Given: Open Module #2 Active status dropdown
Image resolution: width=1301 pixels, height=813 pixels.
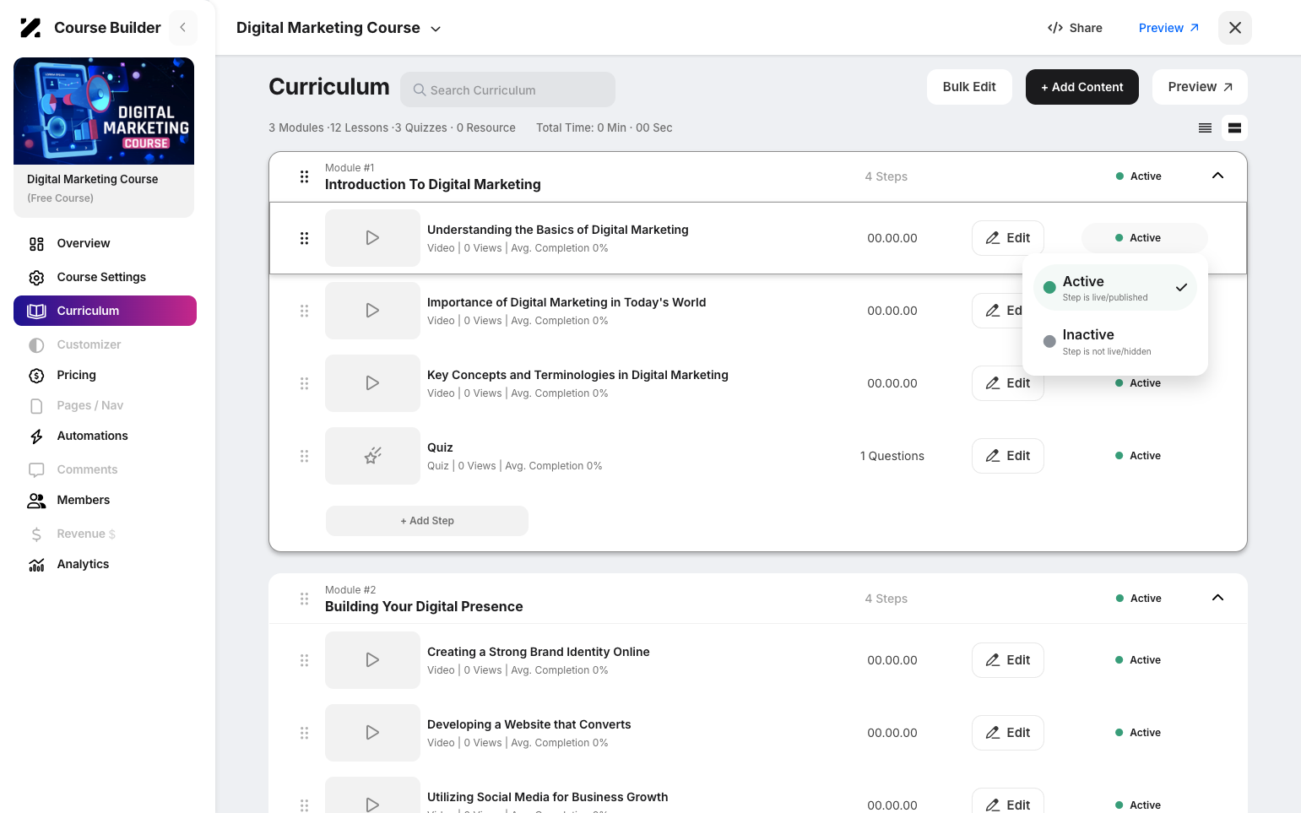Looking at the screenshot, I should click(x=1138, y=599).
